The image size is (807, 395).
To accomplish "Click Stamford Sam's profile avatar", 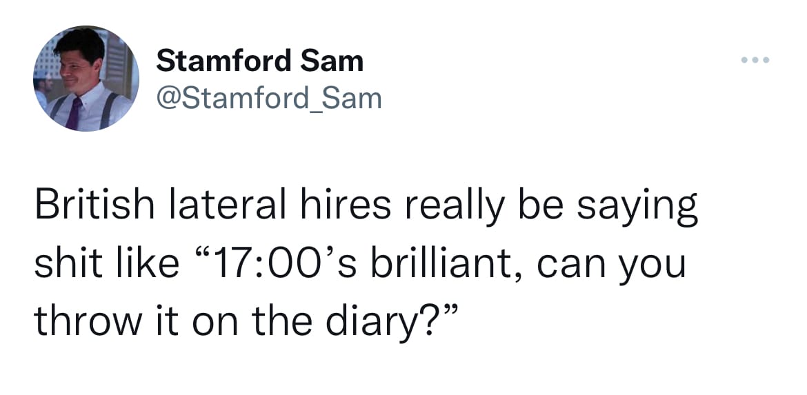I will click(86, 79).
